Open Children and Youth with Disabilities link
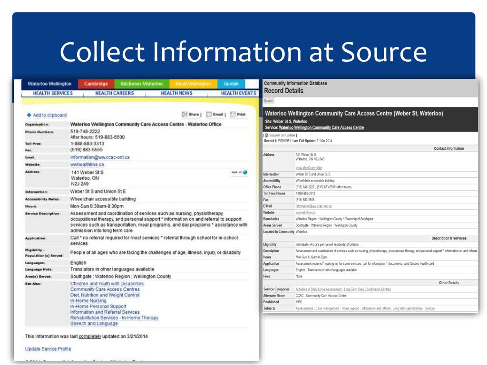 pos(107,284)
